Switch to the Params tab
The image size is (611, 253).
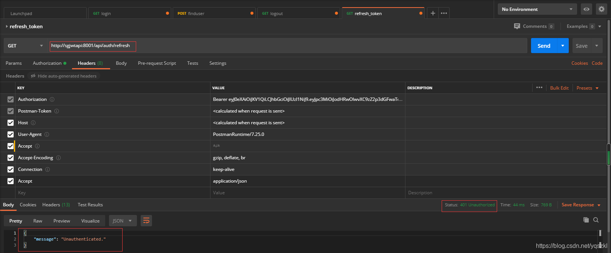pos(14,63)
